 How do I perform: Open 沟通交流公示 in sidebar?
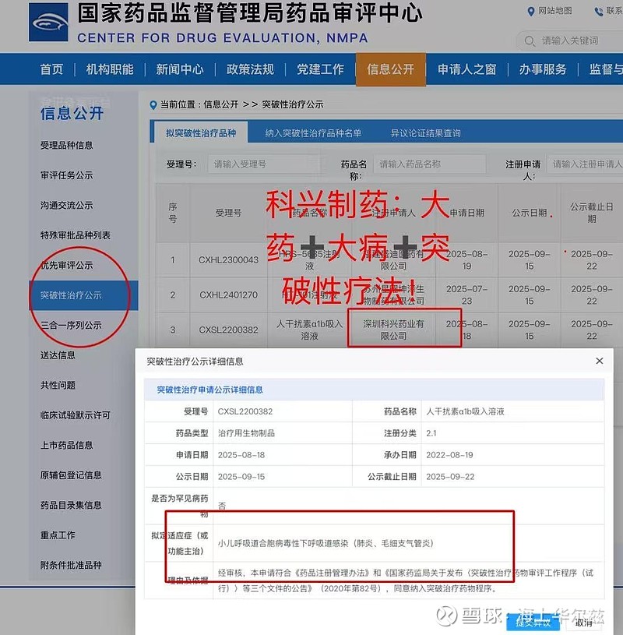coord(66,206)
